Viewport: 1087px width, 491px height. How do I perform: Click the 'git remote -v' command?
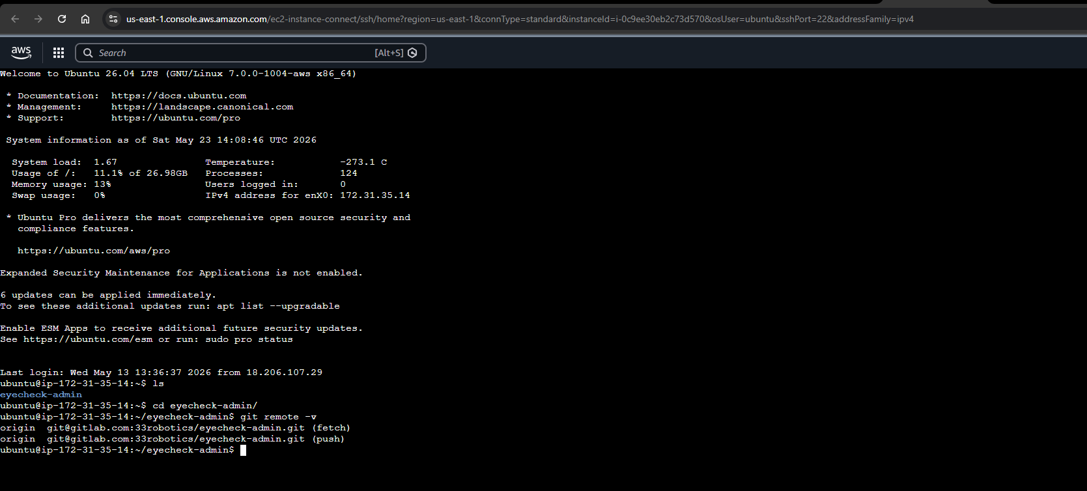279,417
